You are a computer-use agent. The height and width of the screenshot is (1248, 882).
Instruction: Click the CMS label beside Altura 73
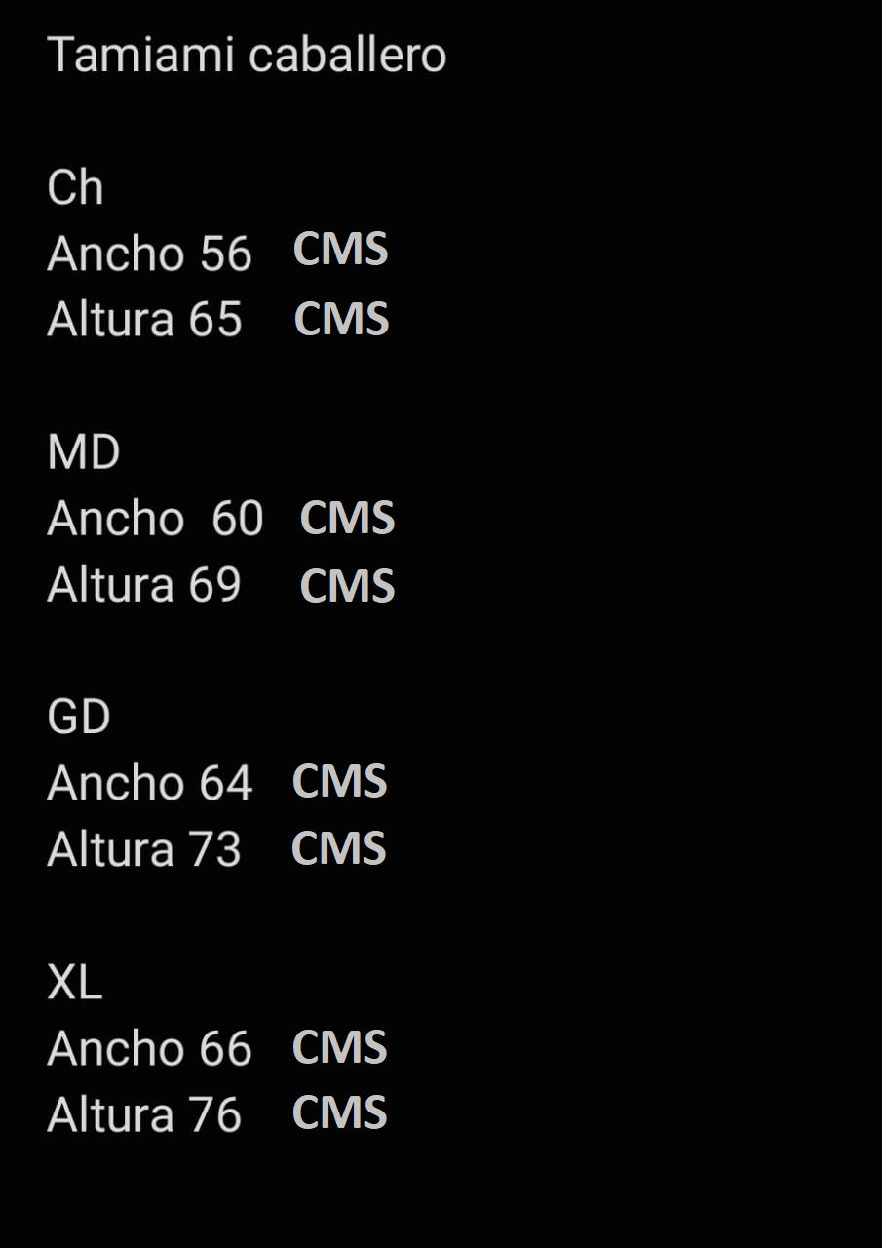click(339, 848)
